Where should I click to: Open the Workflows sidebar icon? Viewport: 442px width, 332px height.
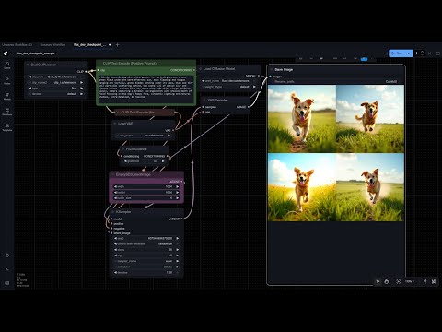tap(7, 112)
